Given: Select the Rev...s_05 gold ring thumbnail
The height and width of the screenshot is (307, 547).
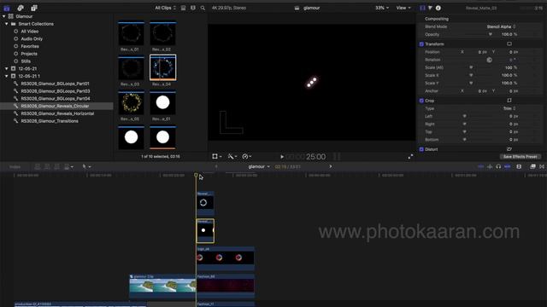Looking at the screenshot, I should coord(131,103).
